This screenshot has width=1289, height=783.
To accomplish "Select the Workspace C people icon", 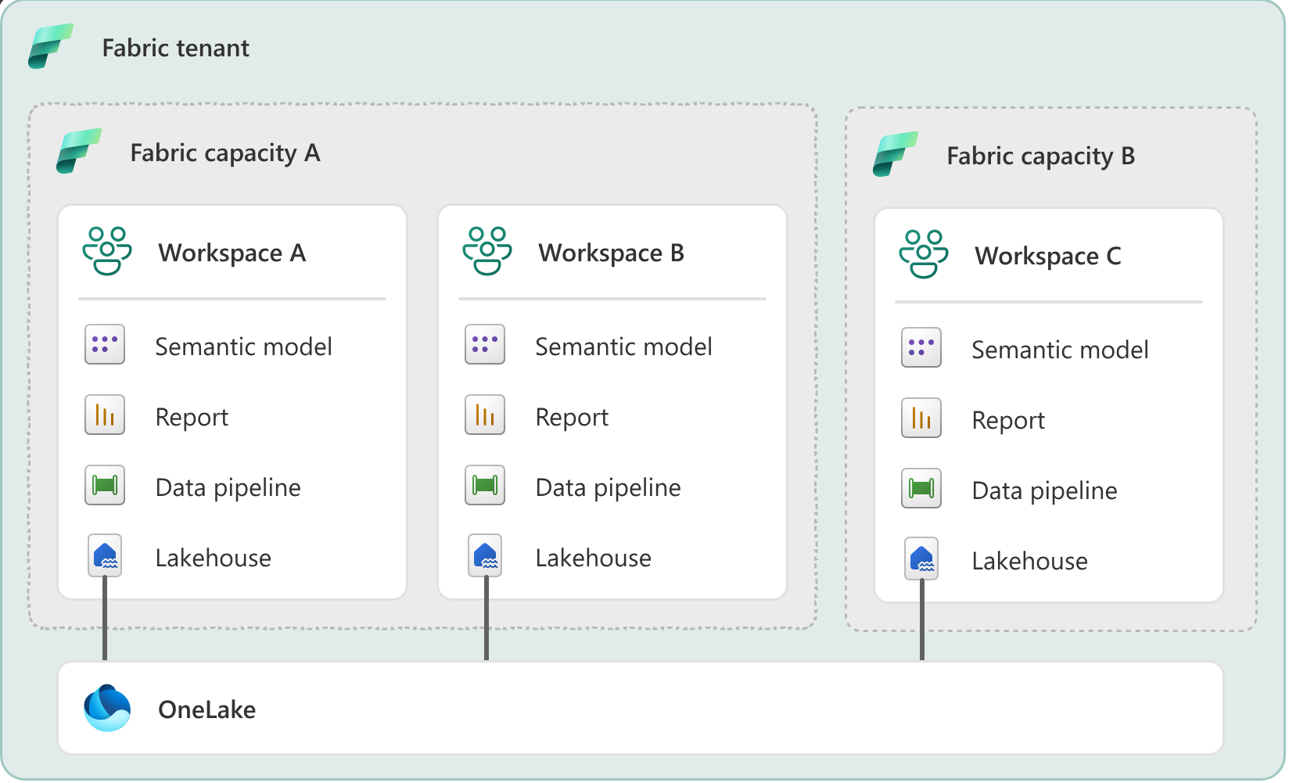I will (x=924, y=254).
